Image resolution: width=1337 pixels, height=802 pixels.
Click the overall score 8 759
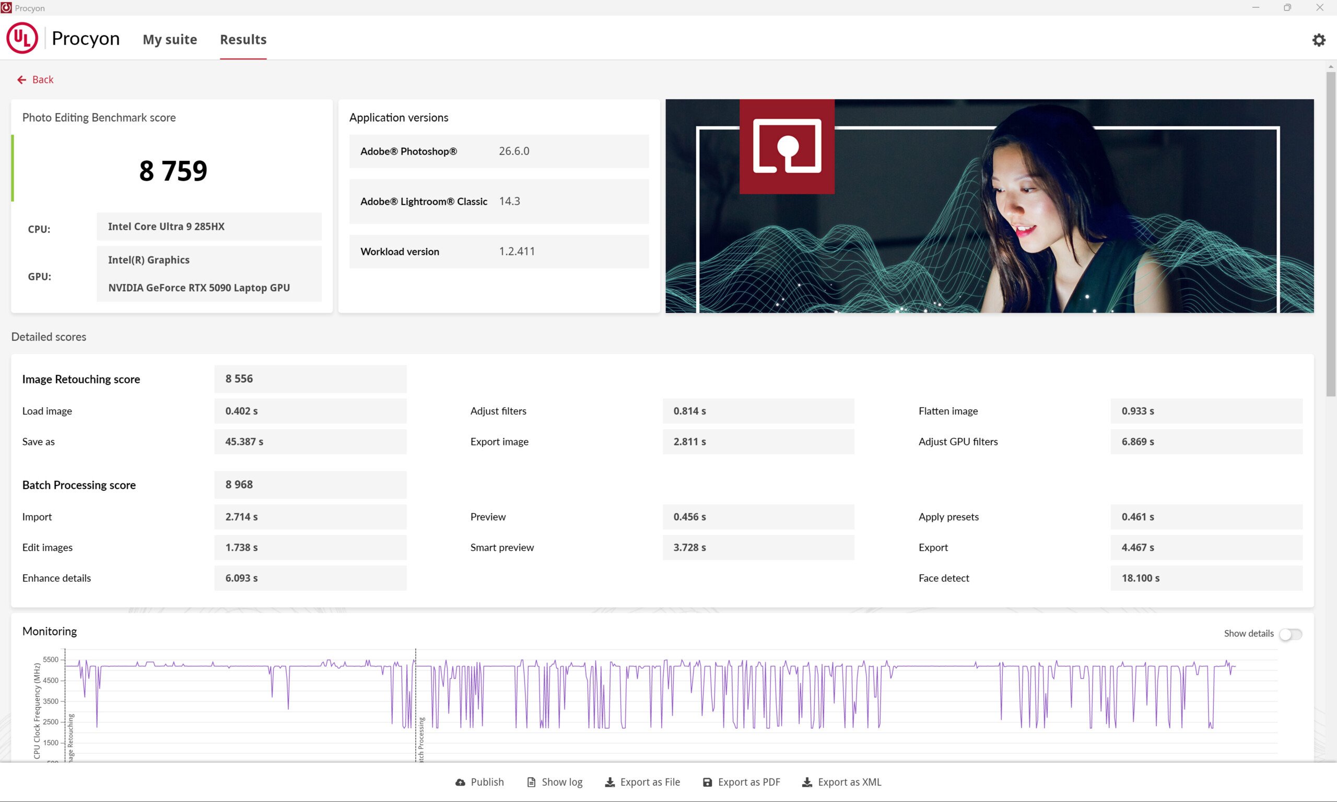tap(173, 171)
